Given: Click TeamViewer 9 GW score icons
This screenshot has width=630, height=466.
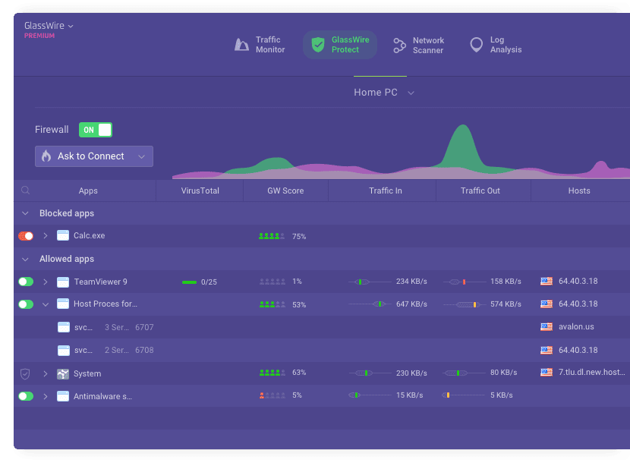Looking at the screenshot, I should pos(272,282).
